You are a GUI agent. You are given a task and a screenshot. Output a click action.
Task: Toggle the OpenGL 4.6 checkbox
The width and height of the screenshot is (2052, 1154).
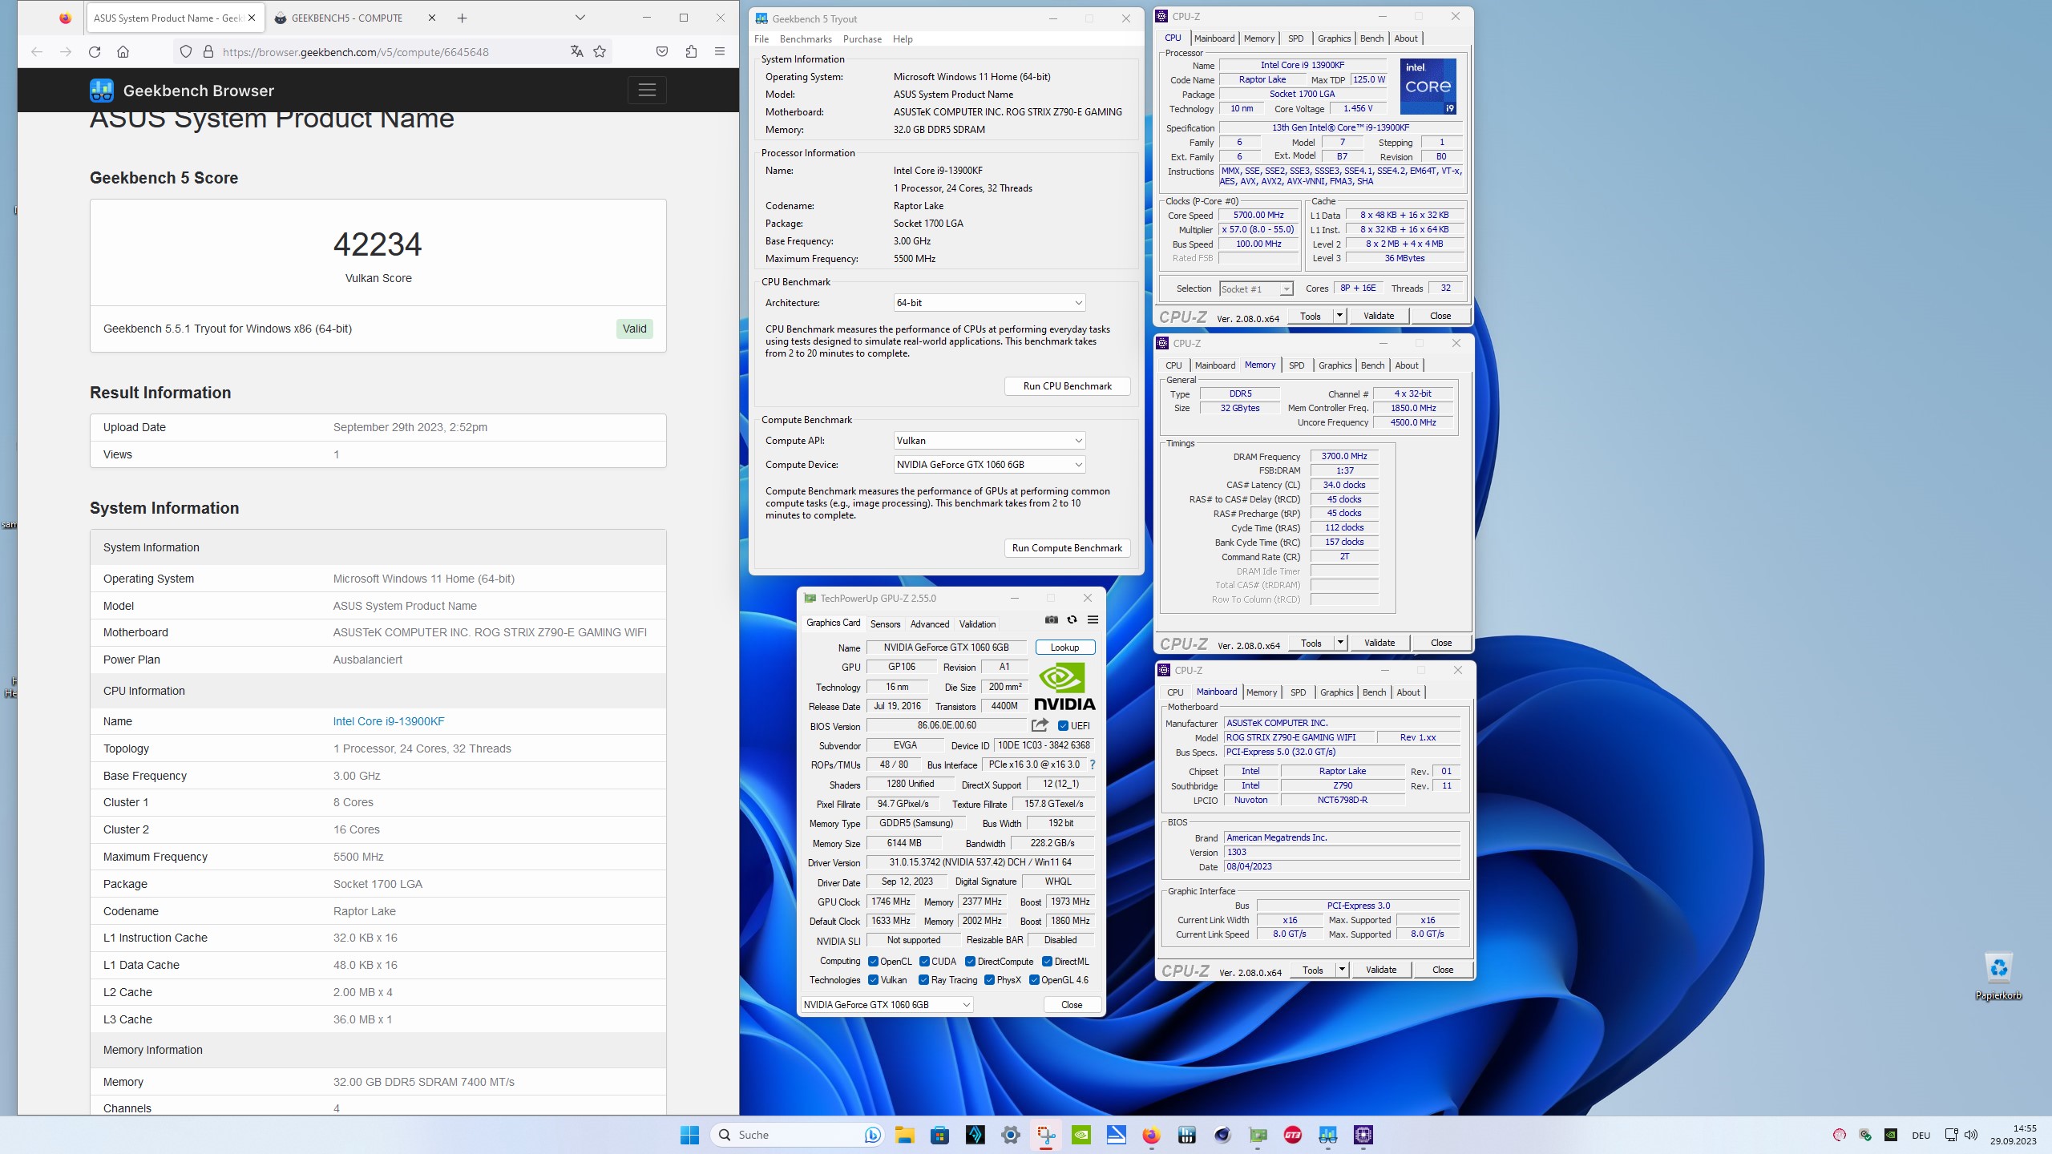coord(1034,980)
